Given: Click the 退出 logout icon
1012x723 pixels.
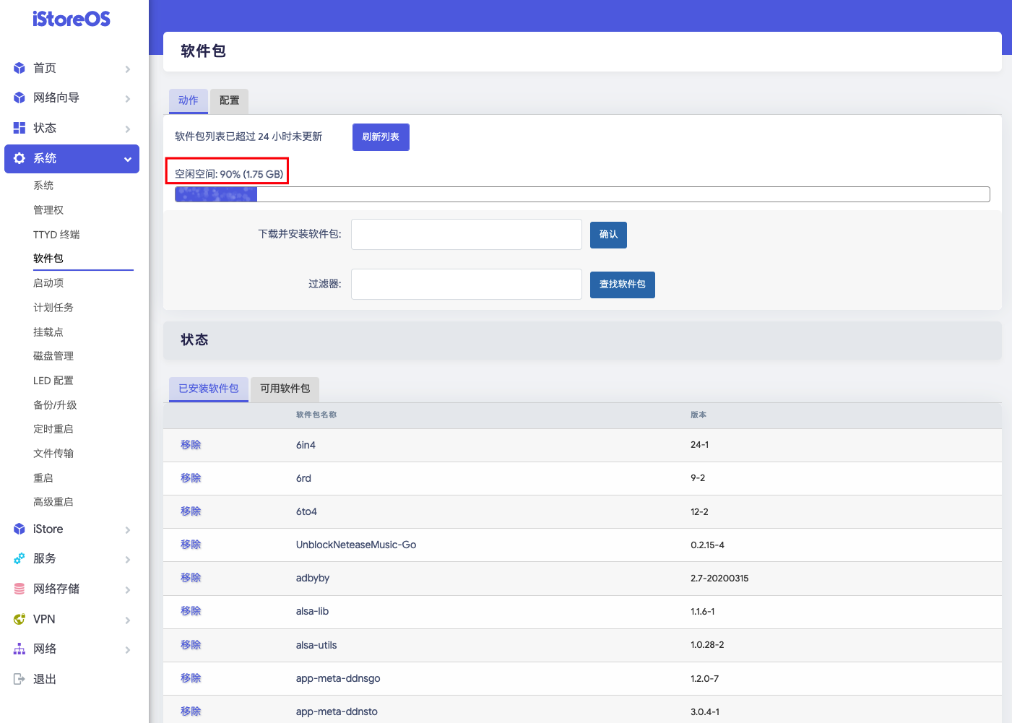Looking at the screenshot, I should click(x=19, y=678).
